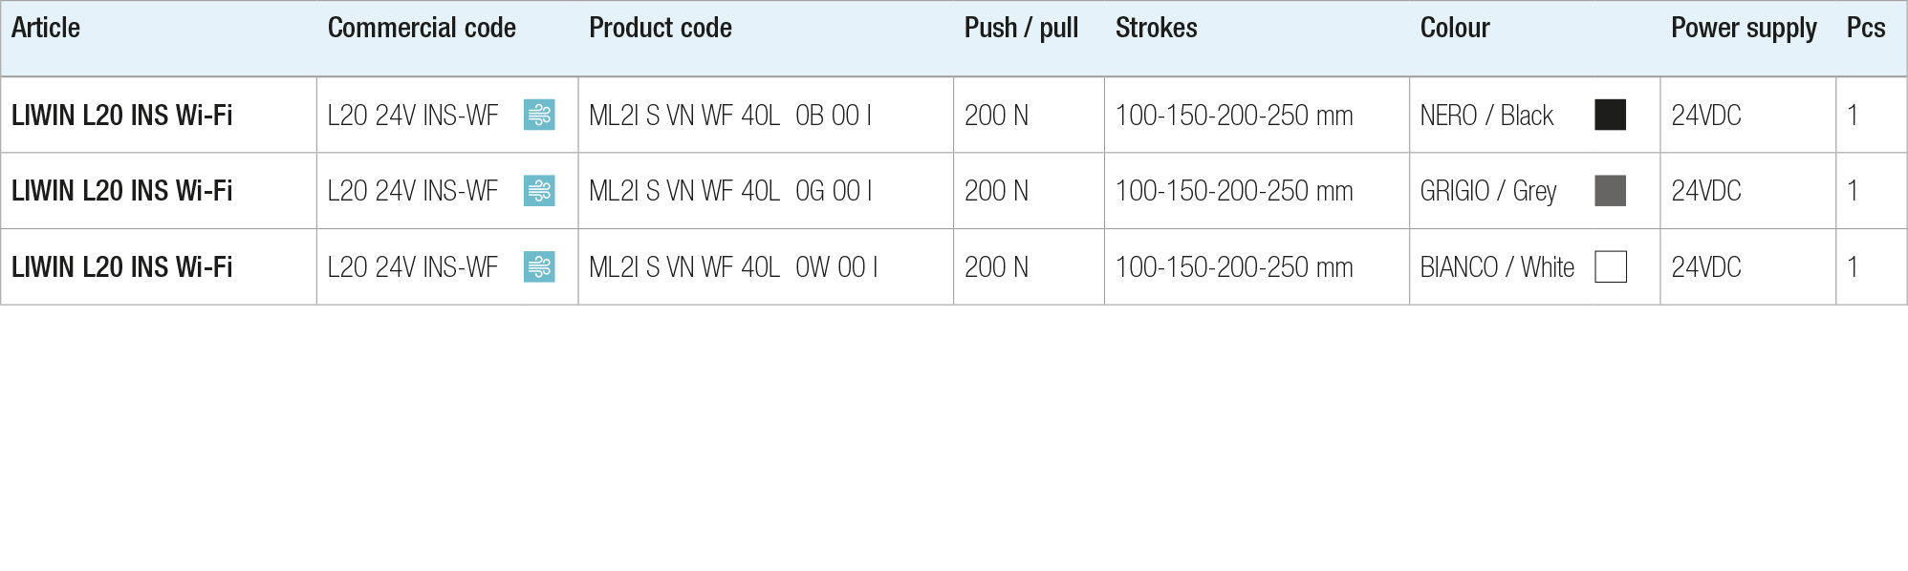
Task: Select the black colour swatch
Action: [1611, 115]
